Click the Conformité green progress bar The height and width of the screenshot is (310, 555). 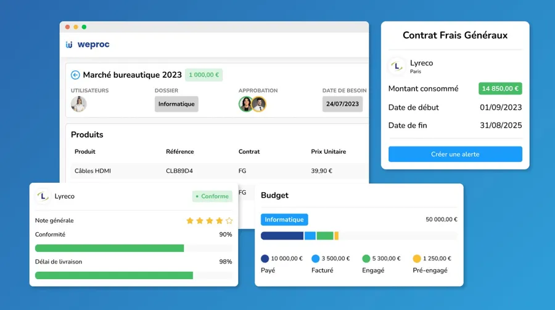coord(109,248)
